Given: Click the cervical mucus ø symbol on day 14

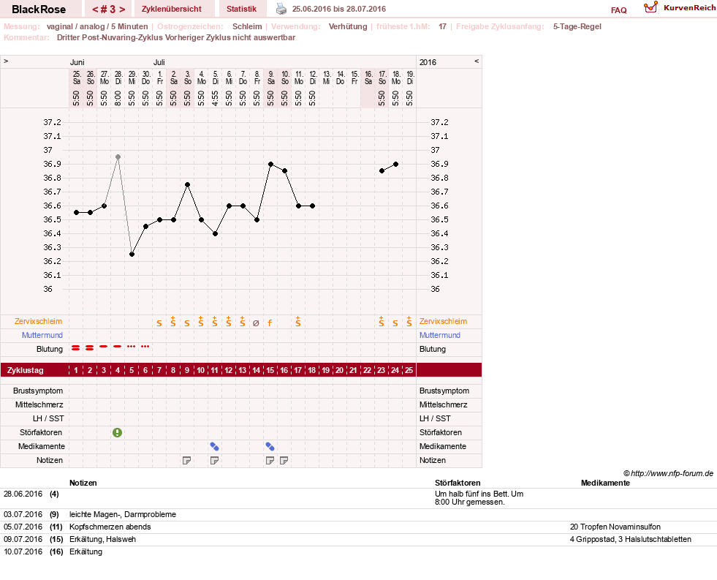Looking at the screenshot, I should coord(256,323).
